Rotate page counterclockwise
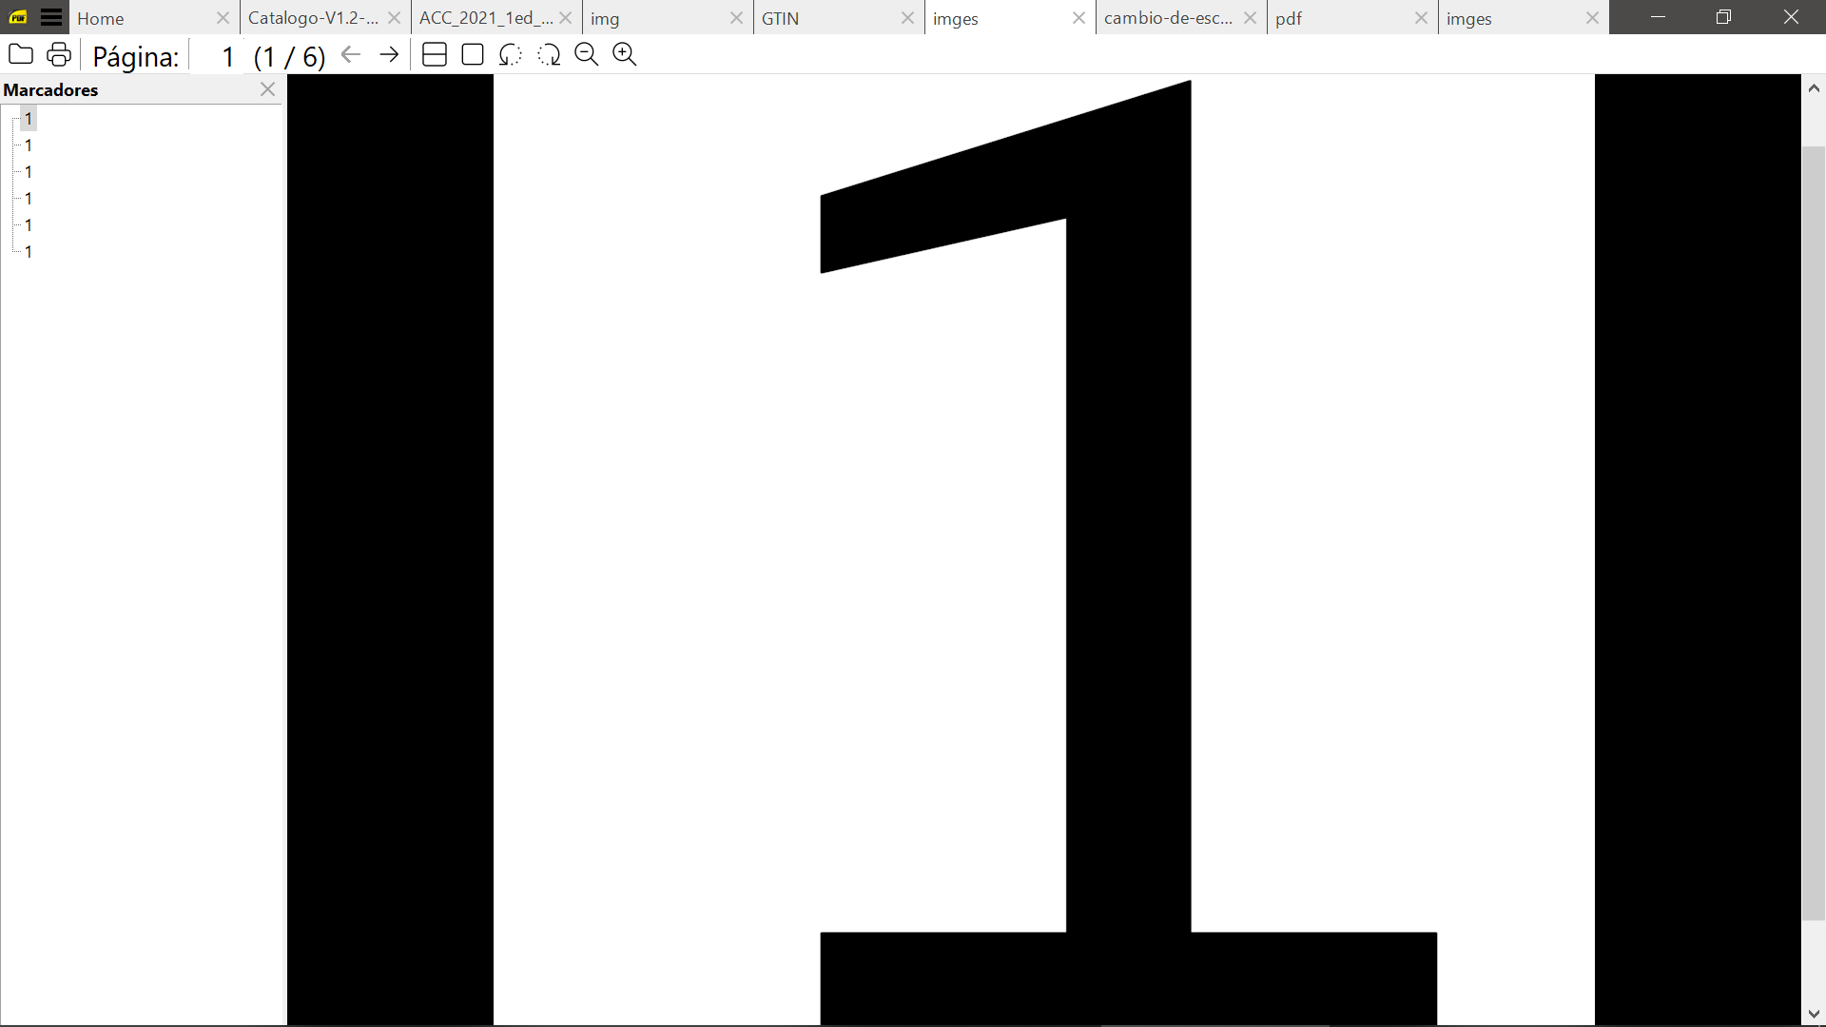 click(x=511, y=55)
